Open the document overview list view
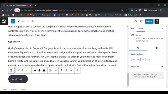Viewport: 168px width, 94px height. coord(33,21)
